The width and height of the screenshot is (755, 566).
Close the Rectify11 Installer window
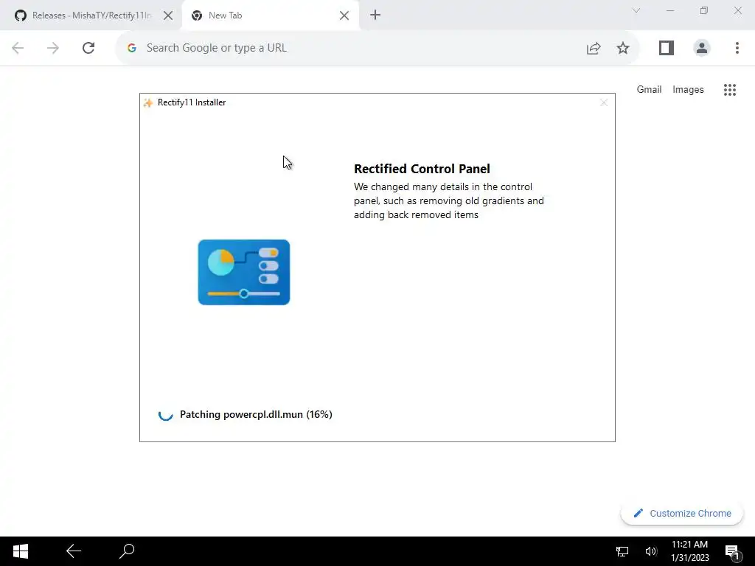[603, 102]
